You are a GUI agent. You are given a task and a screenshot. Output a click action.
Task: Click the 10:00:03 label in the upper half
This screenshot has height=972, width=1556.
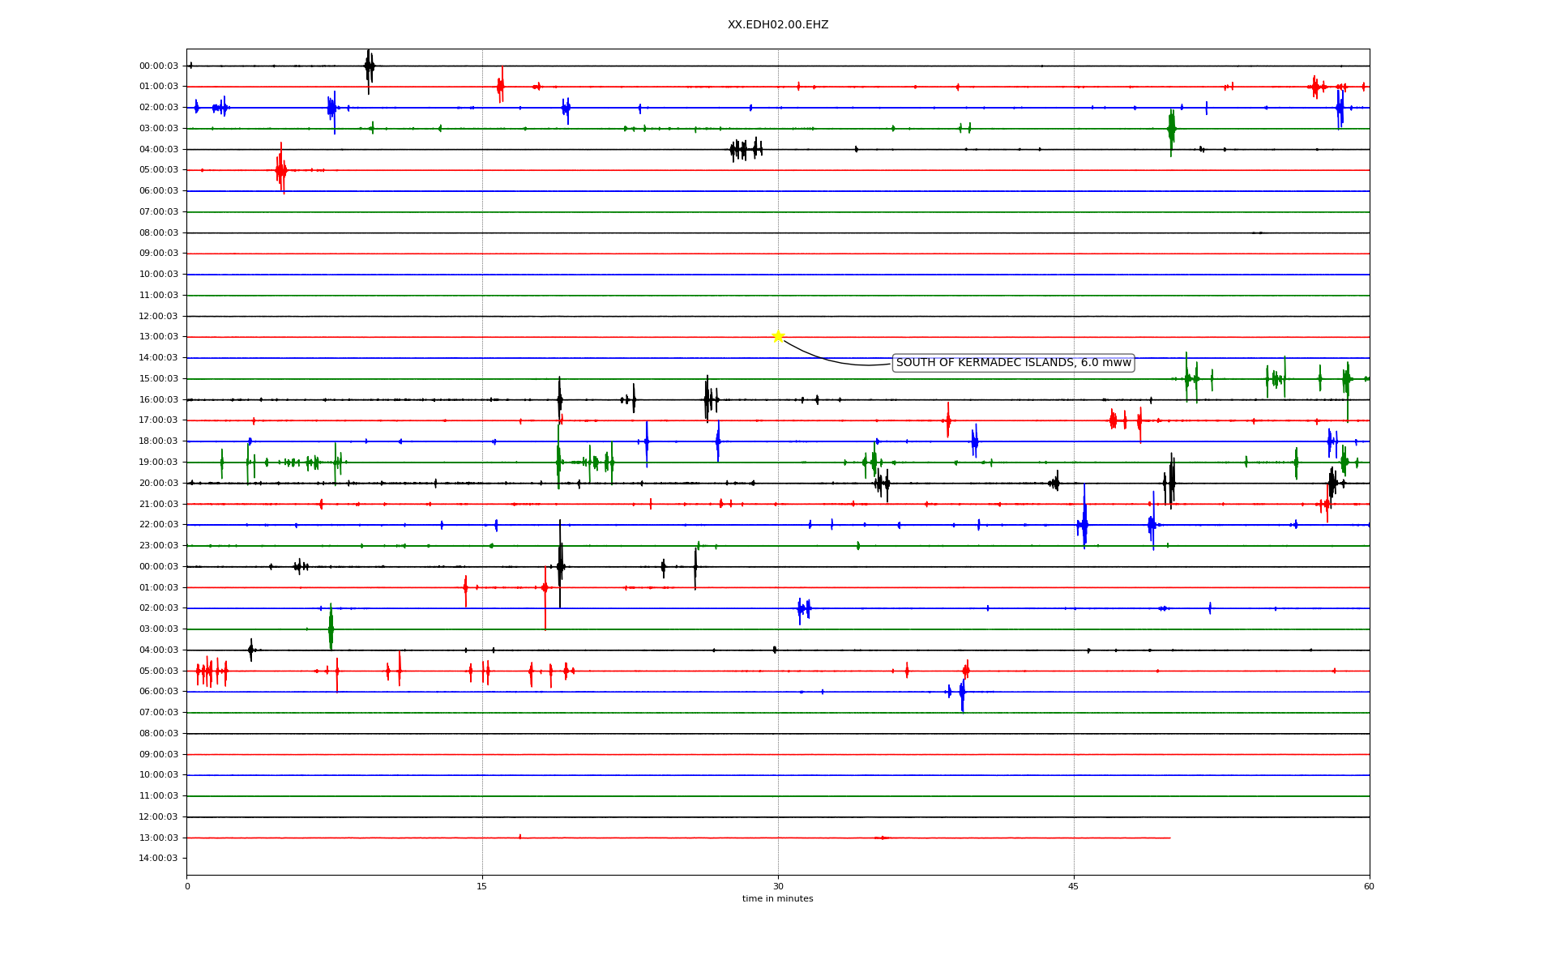pos(158,275)
